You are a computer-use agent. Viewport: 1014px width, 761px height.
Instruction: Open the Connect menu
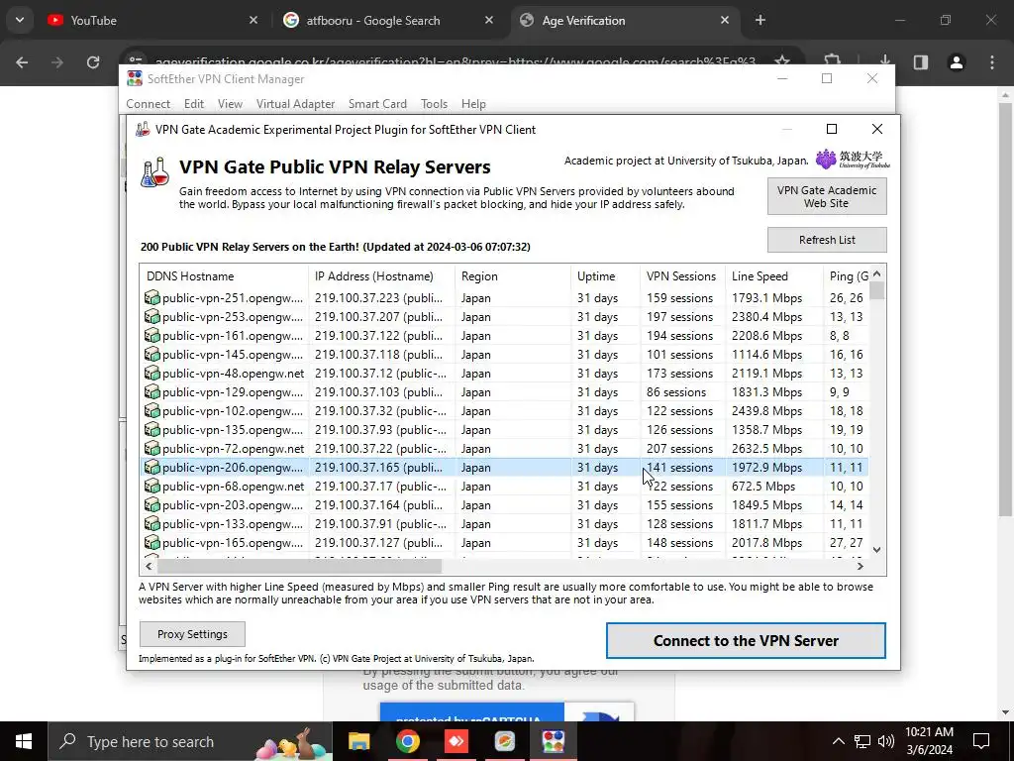coord(149,103)
